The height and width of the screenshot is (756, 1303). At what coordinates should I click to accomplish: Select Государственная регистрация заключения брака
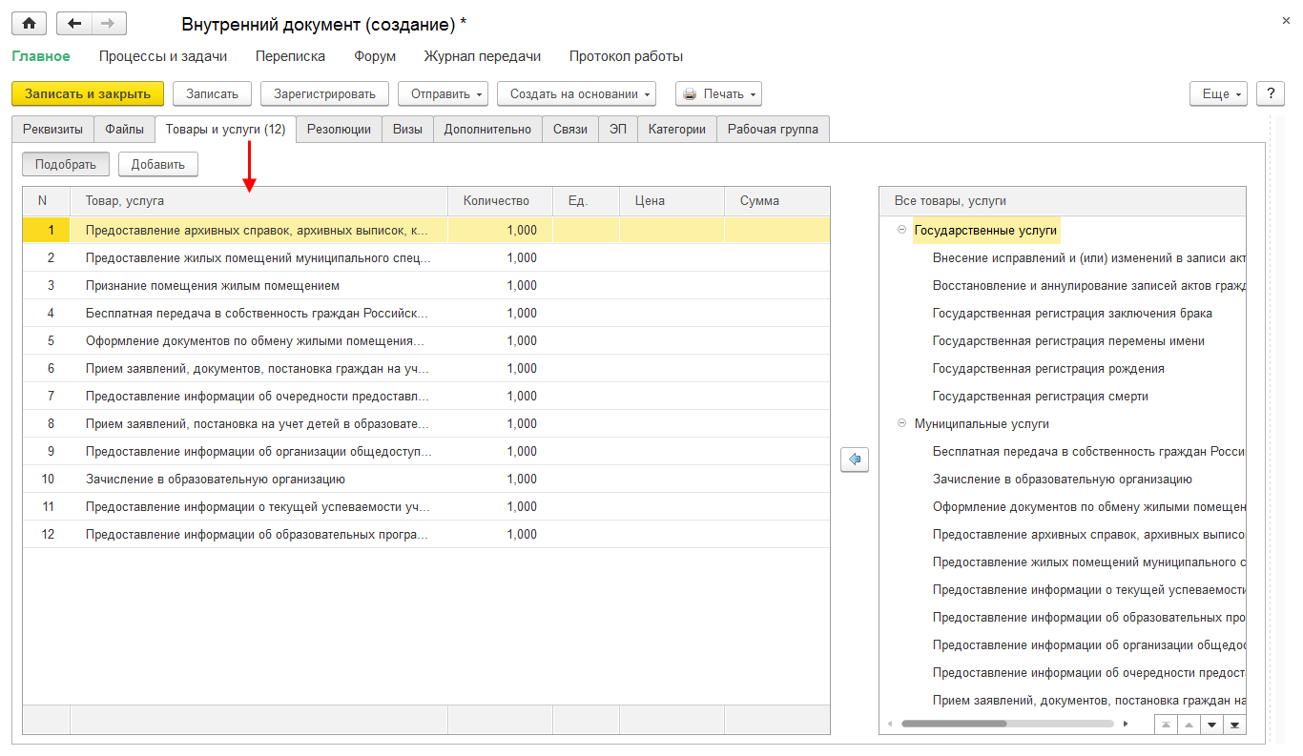click(x=1072, y=313)
